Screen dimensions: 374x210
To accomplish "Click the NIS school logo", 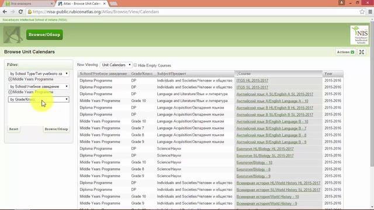I will click(x=359, y=35).
